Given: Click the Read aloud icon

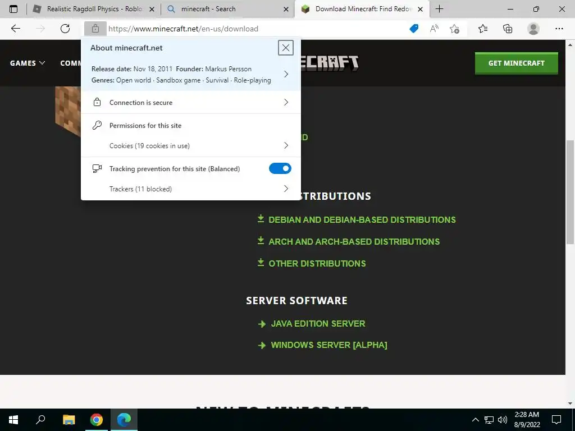Looking at the screenshot, I should [x=434, y=29].
